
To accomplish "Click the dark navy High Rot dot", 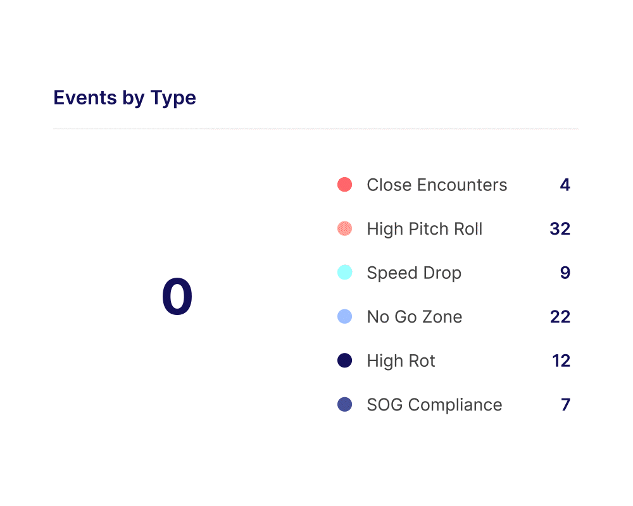I will pos(344,361).
